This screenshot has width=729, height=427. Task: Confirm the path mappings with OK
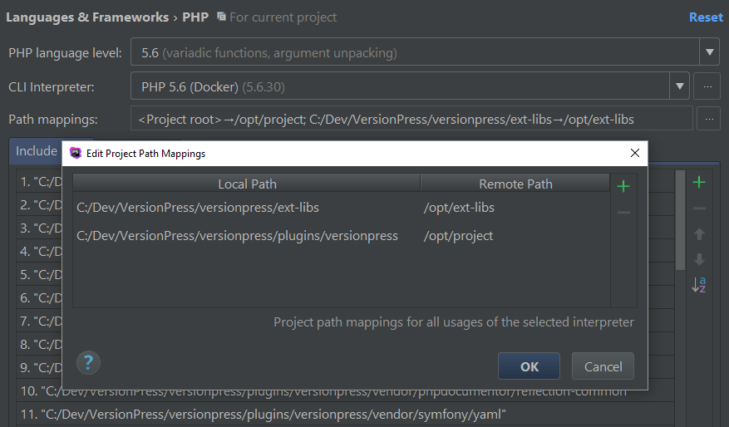pyautogui.click(x=529, y=366)
